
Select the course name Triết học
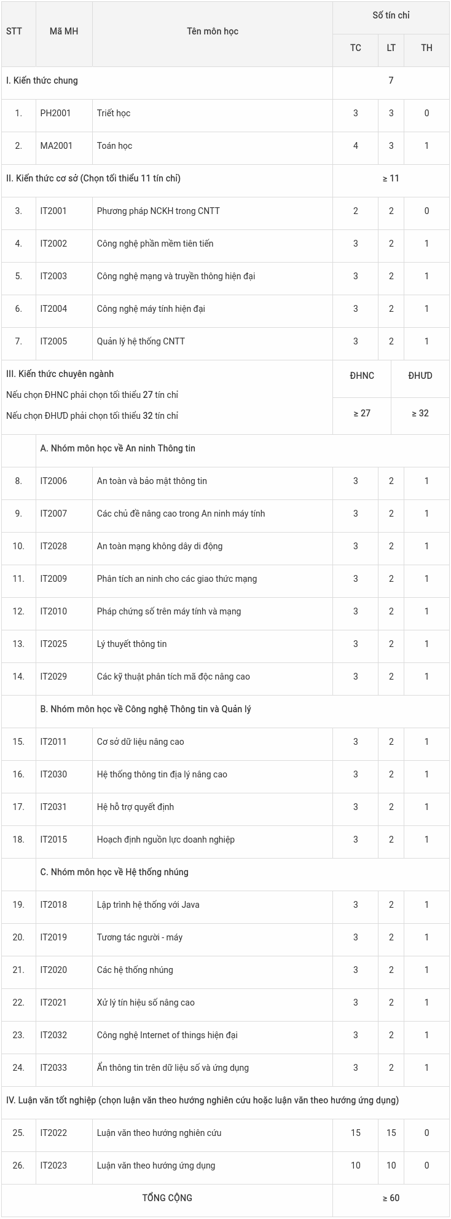[114, 113]
